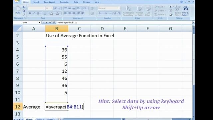Switch to the Formulas tab
The image size is (213, 120).
64,2
